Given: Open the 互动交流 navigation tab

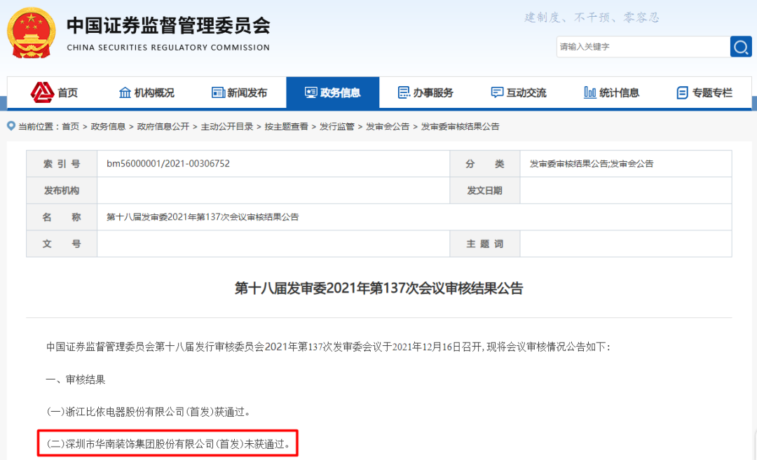Looking at the screenshot, I should [519, 92].
